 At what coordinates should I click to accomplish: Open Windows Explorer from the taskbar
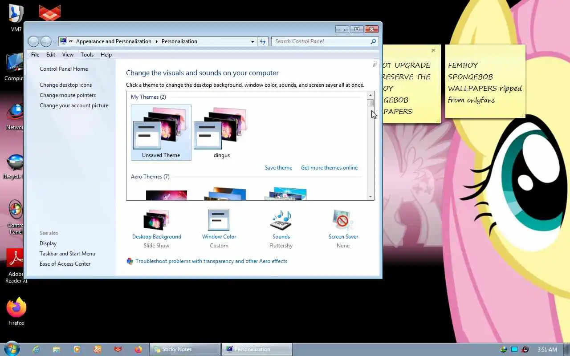(57, 349)
